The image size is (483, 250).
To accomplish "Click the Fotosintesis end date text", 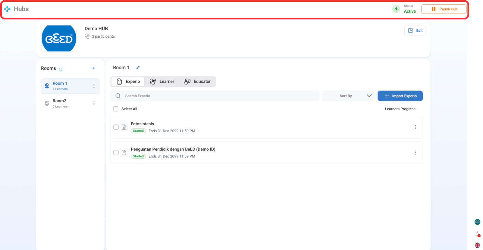I will coord(172,131).
